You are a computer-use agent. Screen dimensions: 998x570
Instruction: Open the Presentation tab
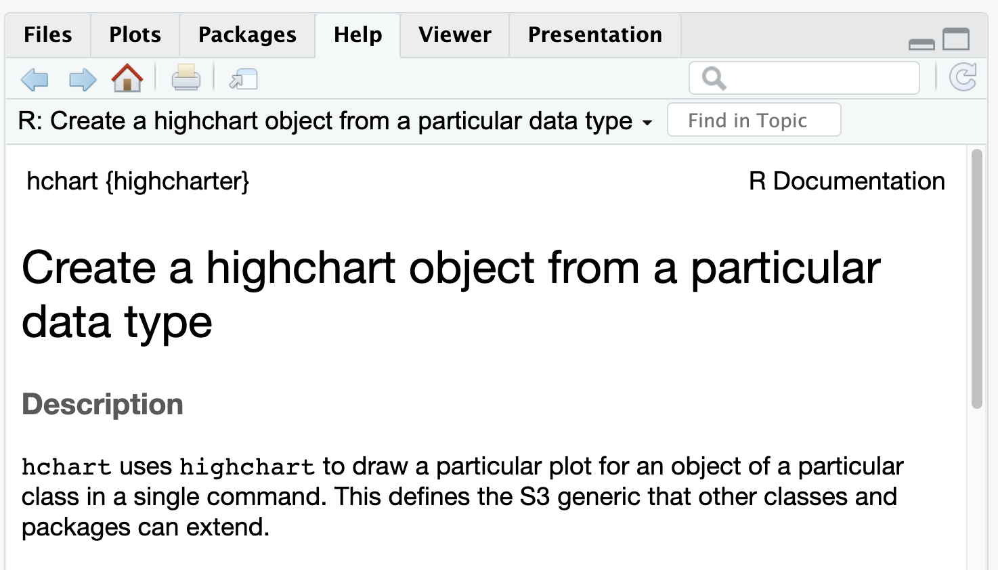click(594, 35)
